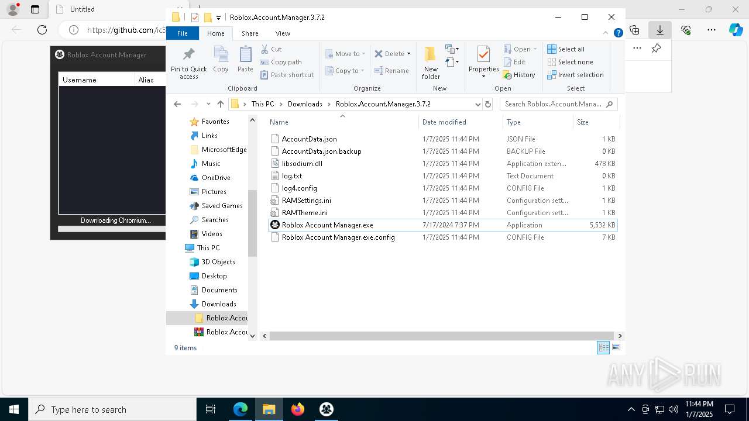Click Paste shortcut in ribbon
The height and width of the screenshot is (421, 749).
pos(287,75)
